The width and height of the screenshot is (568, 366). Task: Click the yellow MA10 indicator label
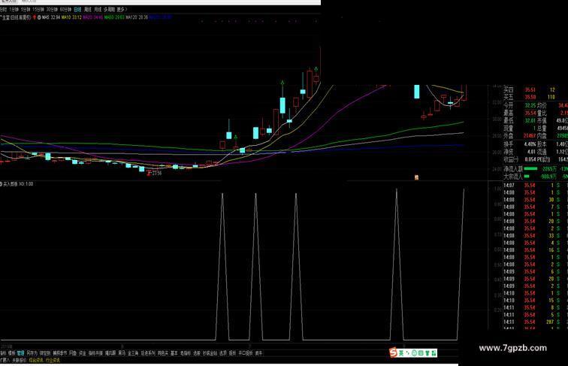[x=71, y=17]
